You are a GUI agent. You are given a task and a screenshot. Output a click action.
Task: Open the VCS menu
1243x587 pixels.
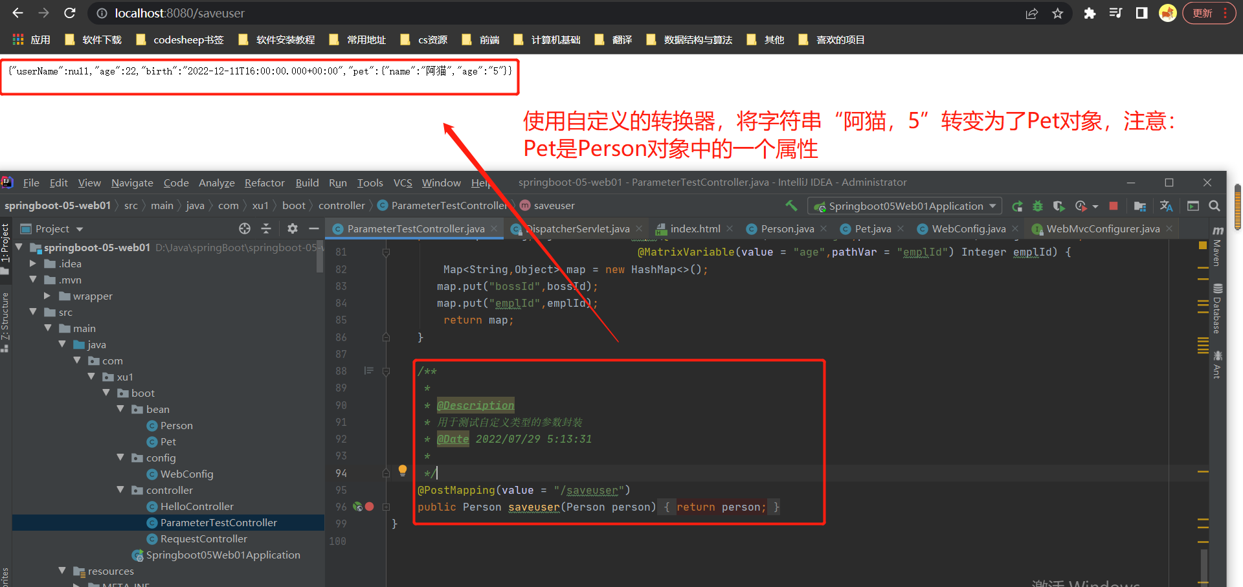tap(403, 183)
